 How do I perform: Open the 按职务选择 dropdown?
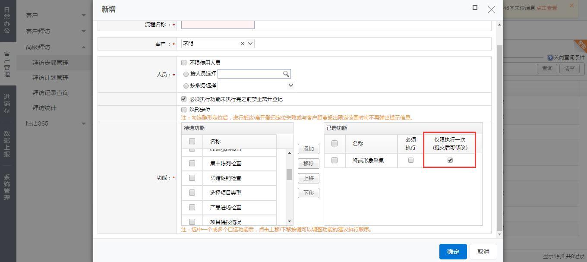coord(290,85)
